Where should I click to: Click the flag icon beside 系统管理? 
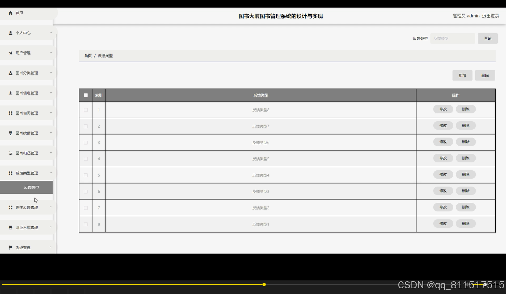click(10, 248)
